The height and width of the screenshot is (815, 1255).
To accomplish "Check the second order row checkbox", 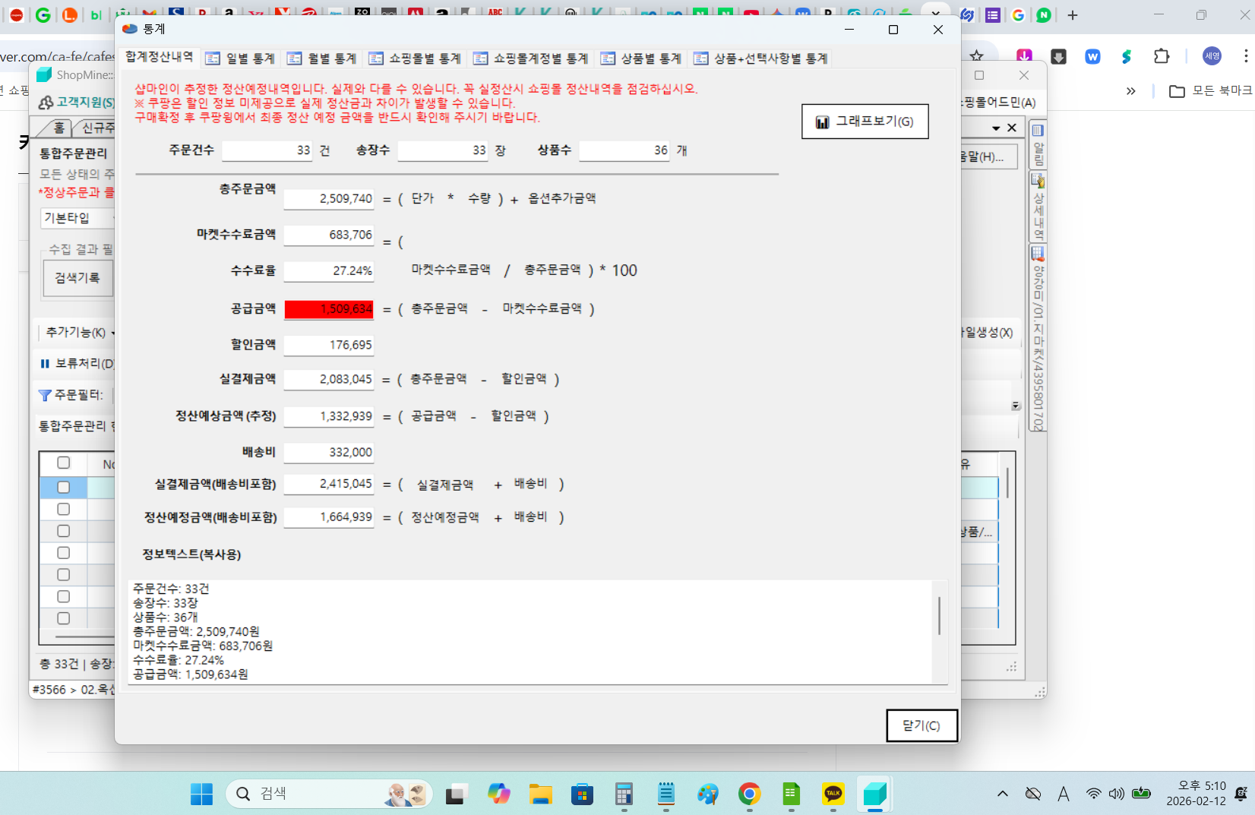I will tap(64, 509).
